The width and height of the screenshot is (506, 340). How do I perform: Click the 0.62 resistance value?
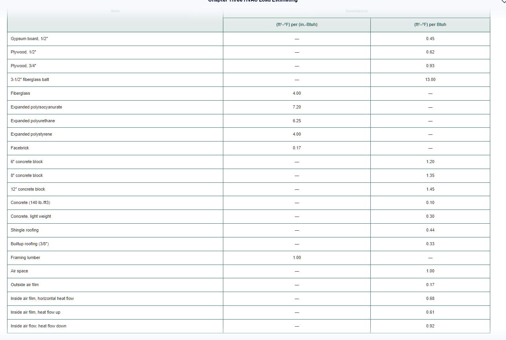[x=430, y=52]
